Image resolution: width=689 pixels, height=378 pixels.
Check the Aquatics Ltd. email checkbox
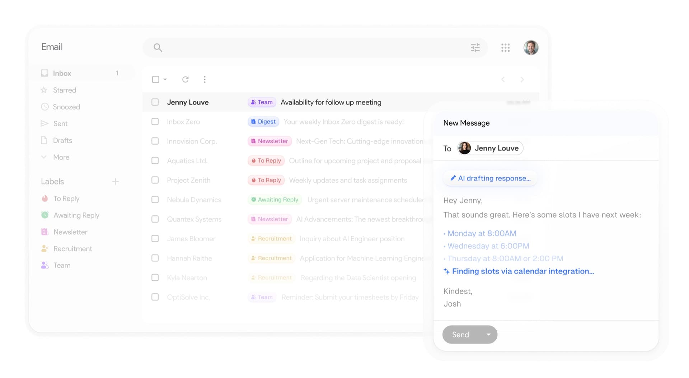(x=155, y=160)
